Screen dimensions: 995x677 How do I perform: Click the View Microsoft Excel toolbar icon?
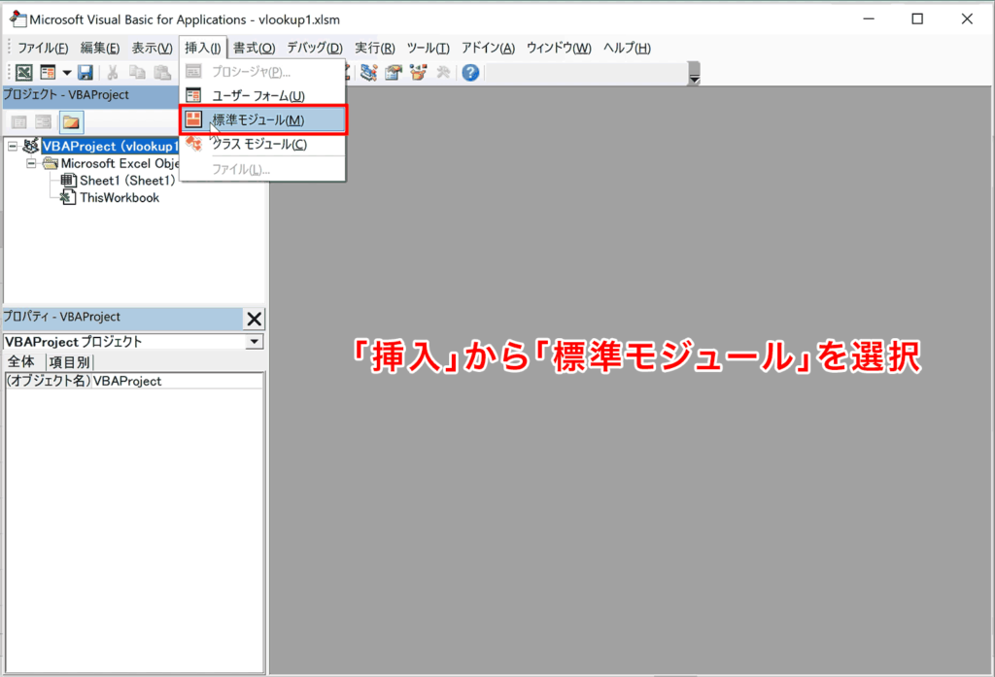tap(24, 72)
